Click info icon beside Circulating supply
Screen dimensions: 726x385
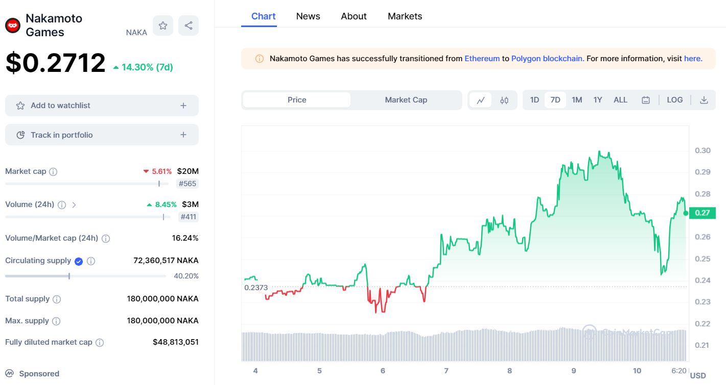91,261
